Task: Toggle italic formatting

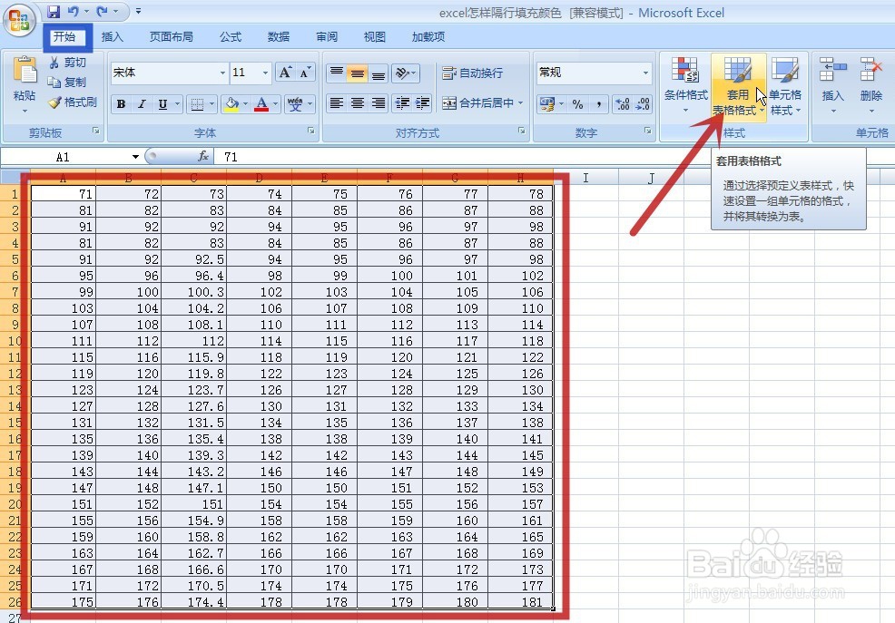Action: pos(142,103)
